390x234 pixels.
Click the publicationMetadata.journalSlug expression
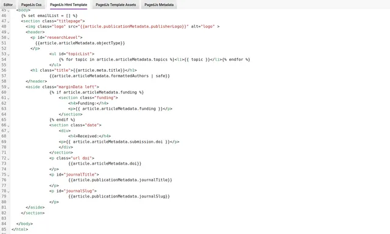[x=119, y=196]
